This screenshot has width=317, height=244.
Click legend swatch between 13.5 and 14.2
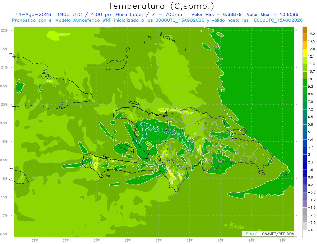pyautogui.click(x=305, y=37)
